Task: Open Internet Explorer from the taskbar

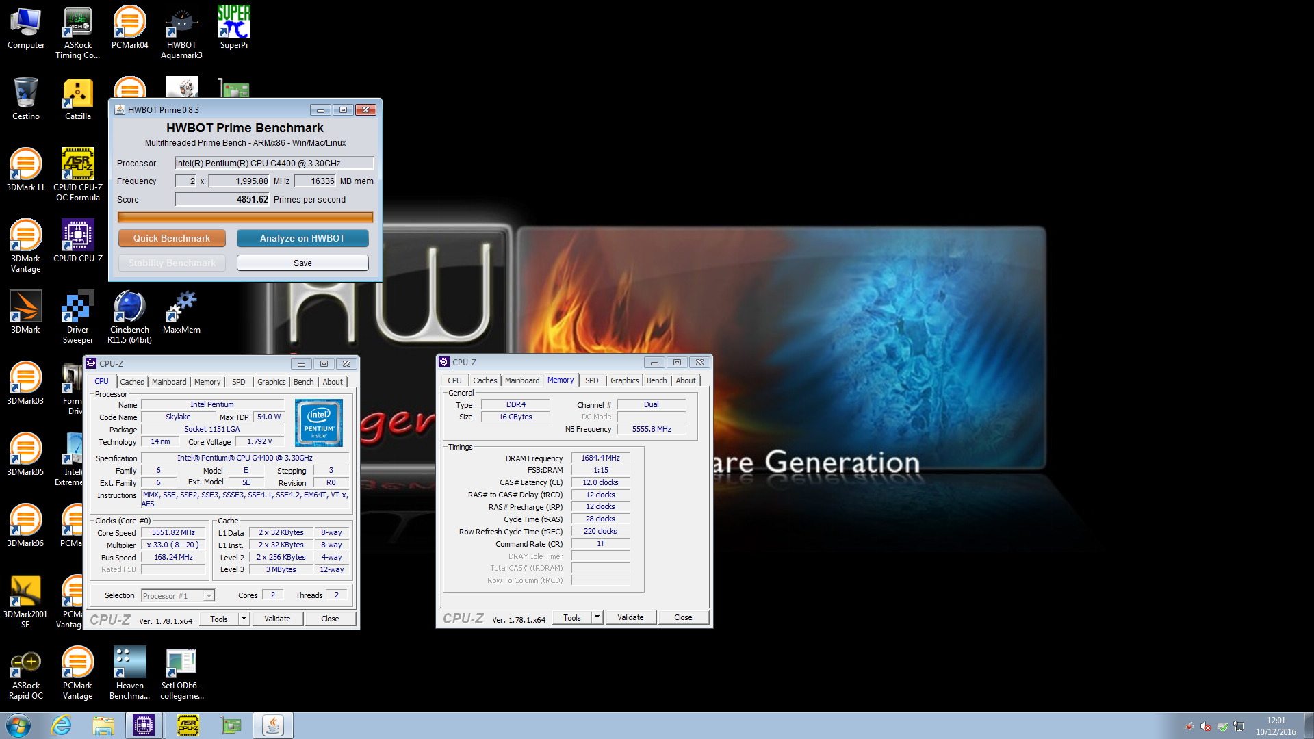Action: point(62,725)
